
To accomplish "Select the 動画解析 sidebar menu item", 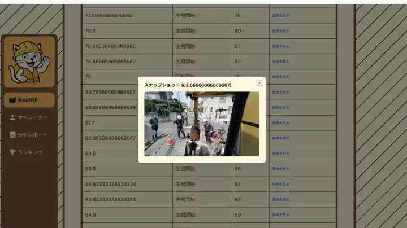I will pos(28,100).
